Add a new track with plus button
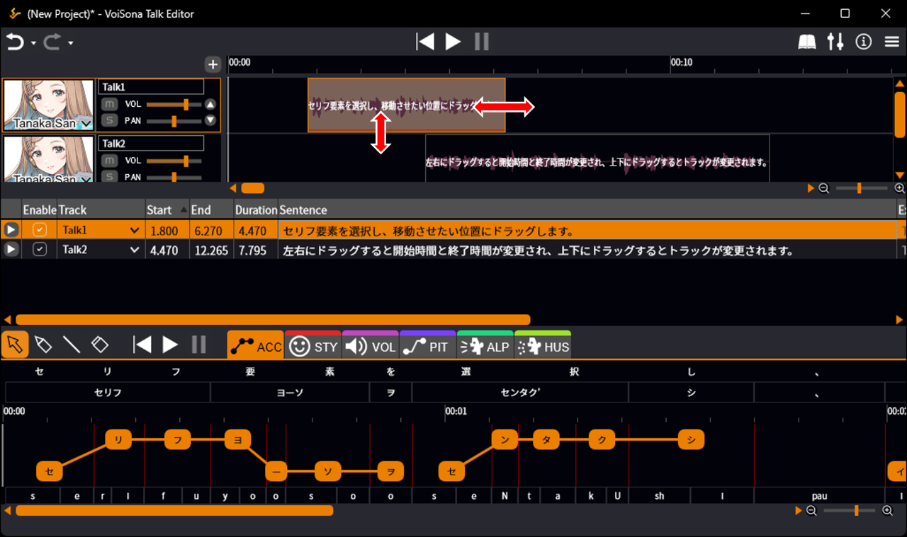 click(x=213, y=64)
